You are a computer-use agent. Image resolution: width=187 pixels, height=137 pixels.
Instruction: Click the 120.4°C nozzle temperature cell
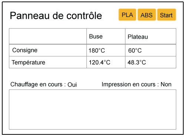[106, 62]
